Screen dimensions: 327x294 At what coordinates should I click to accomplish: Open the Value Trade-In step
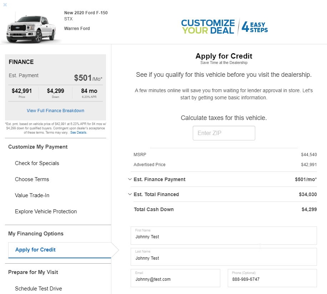click(x=32, y=195)
